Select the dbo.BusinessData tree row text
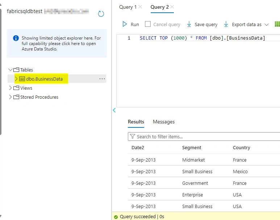Image resolution: width=280 pixels, height=220 pixels. pos(44,79)
